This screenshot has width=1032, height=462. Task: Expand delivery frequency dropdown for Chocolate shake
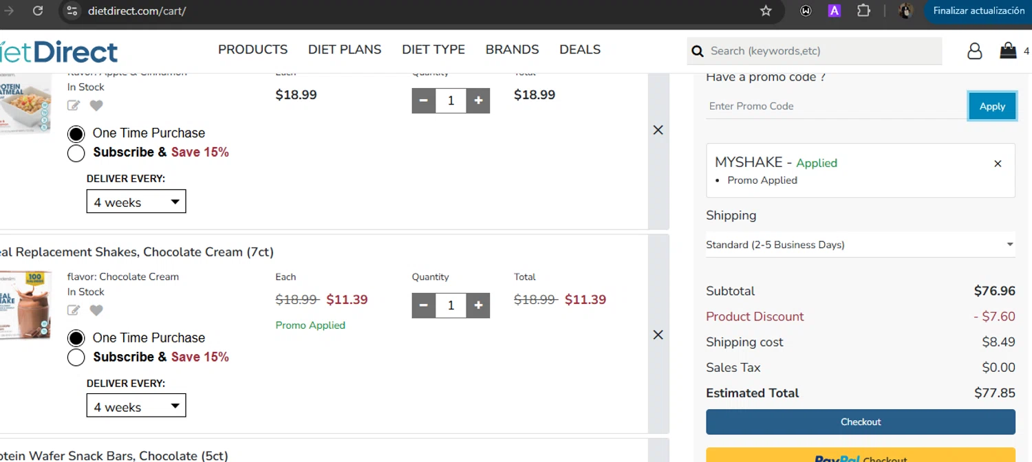coord(136,406)
